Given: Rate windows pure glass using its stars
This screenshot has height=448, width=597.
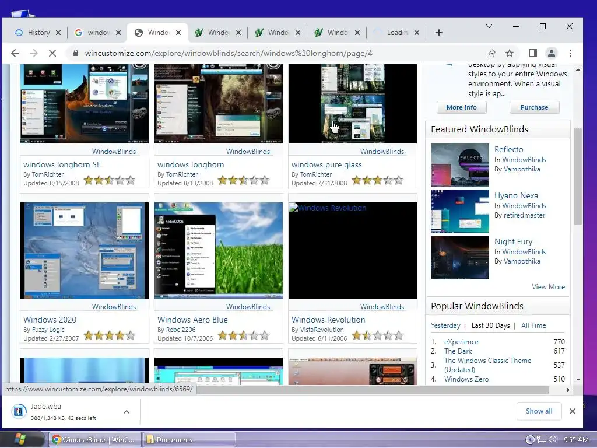Looking at the screenshot, I should 377,180.
